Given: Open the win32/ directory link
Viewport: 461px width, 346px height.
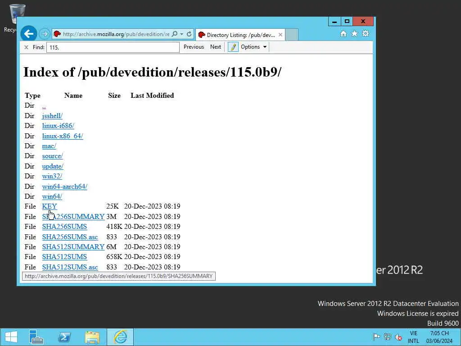Looking at the screenshot, I should coord(52,176).
